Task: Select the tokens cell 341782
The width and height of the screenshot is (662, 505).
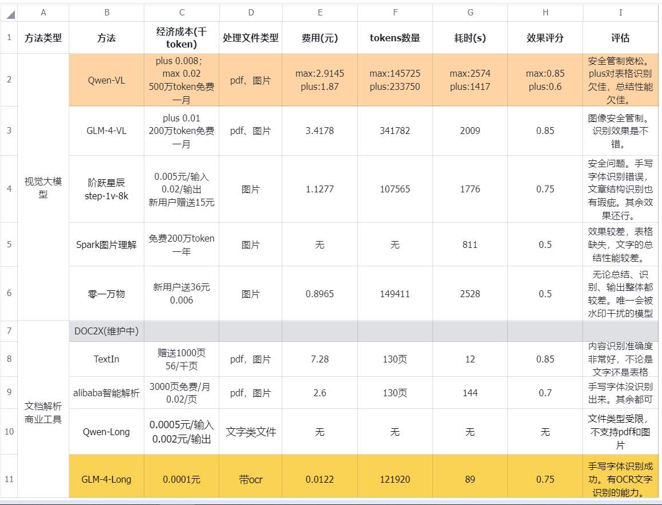Action: tap(395, 131)
